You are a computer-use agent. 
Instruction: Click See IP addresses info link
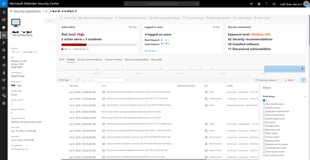click(x=20, y=149)
